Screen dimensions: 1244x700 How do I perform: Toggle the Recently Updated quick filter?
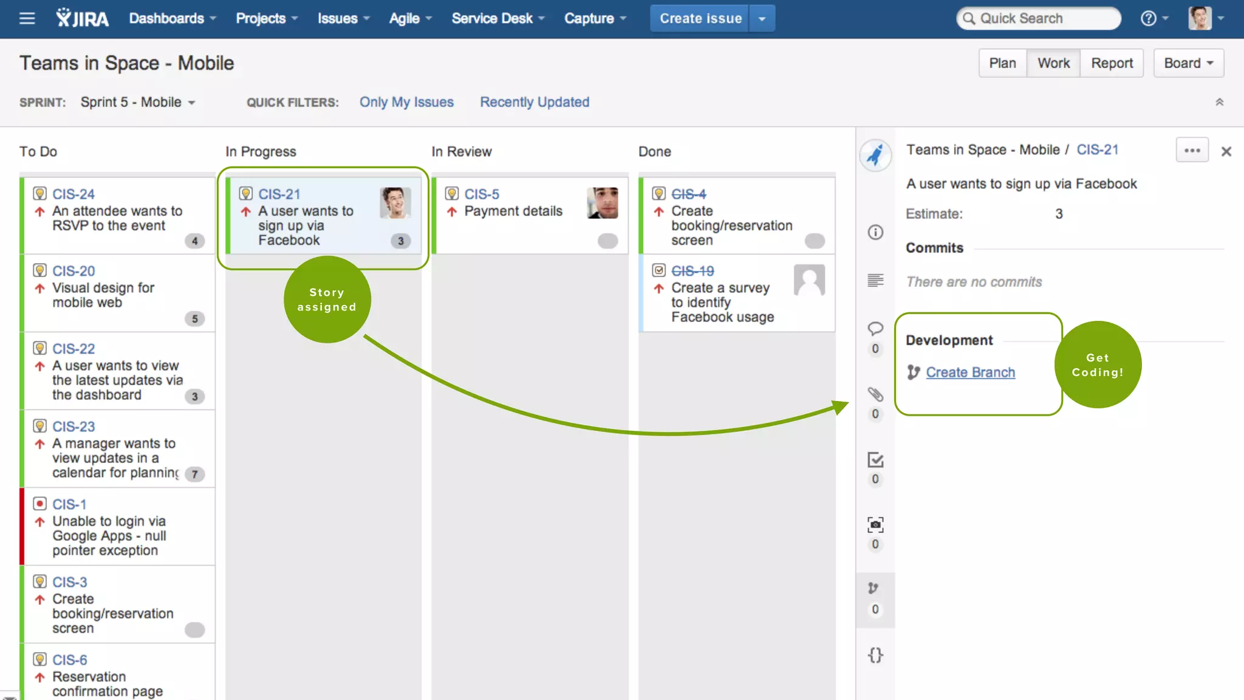[535, 102]
